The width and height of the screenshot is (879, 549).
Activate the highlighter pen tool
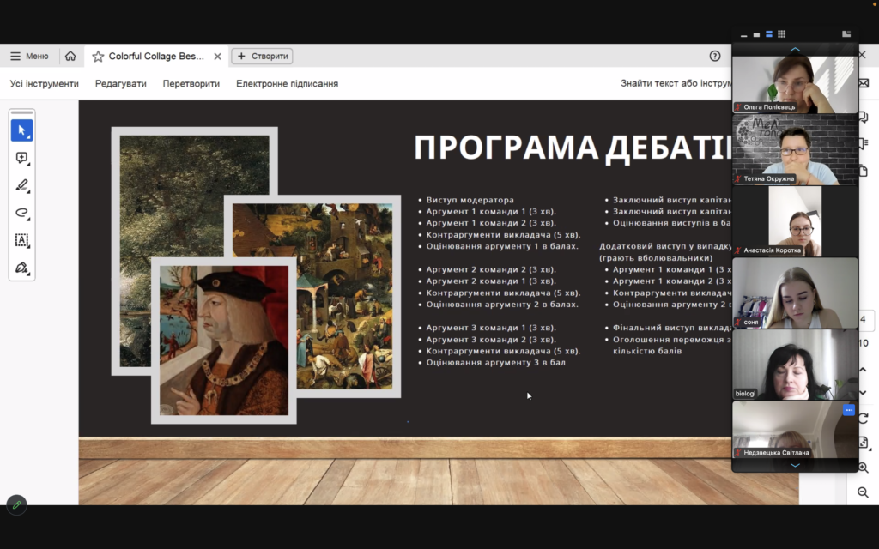(x=21, y=185)
